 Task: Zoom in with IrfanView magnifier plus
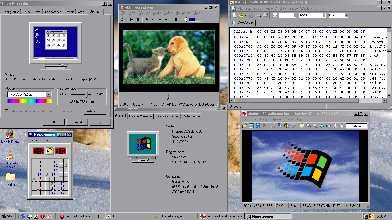(309, 126)
